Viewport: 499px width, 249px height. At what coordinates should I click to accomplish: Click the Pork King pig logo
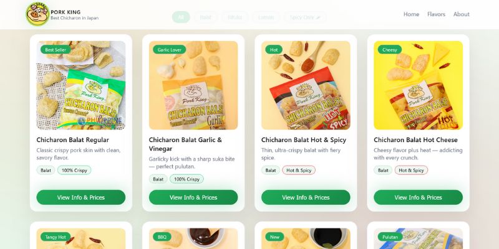(37, 14)
